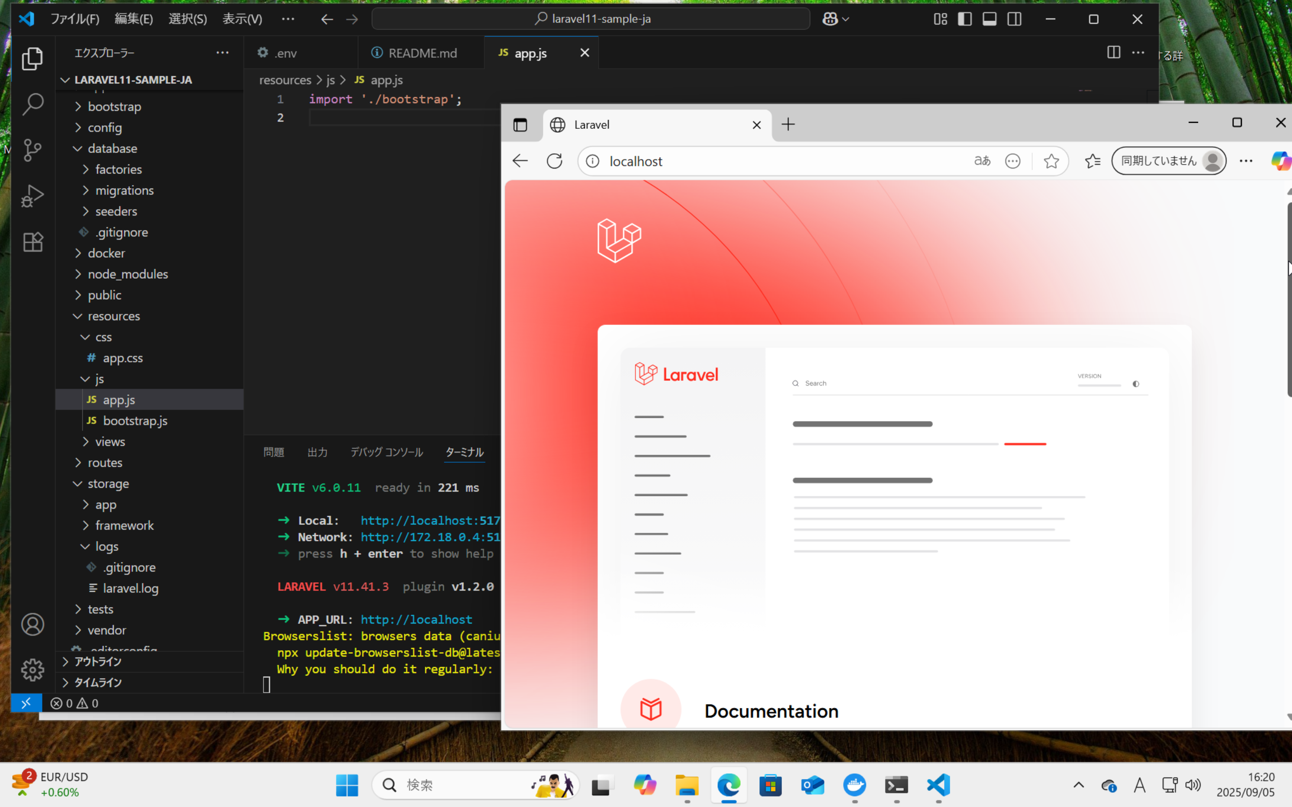The height and width of the screenshot is (807, 1292).
Task: Click the browser refresh button
Action: [554, 161]
